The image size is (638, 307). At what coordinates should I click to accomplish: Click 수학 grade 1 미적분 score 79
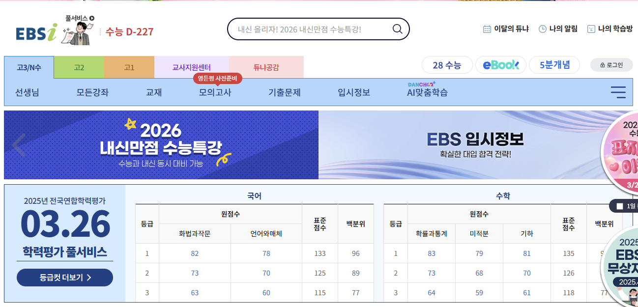(479, 253)
